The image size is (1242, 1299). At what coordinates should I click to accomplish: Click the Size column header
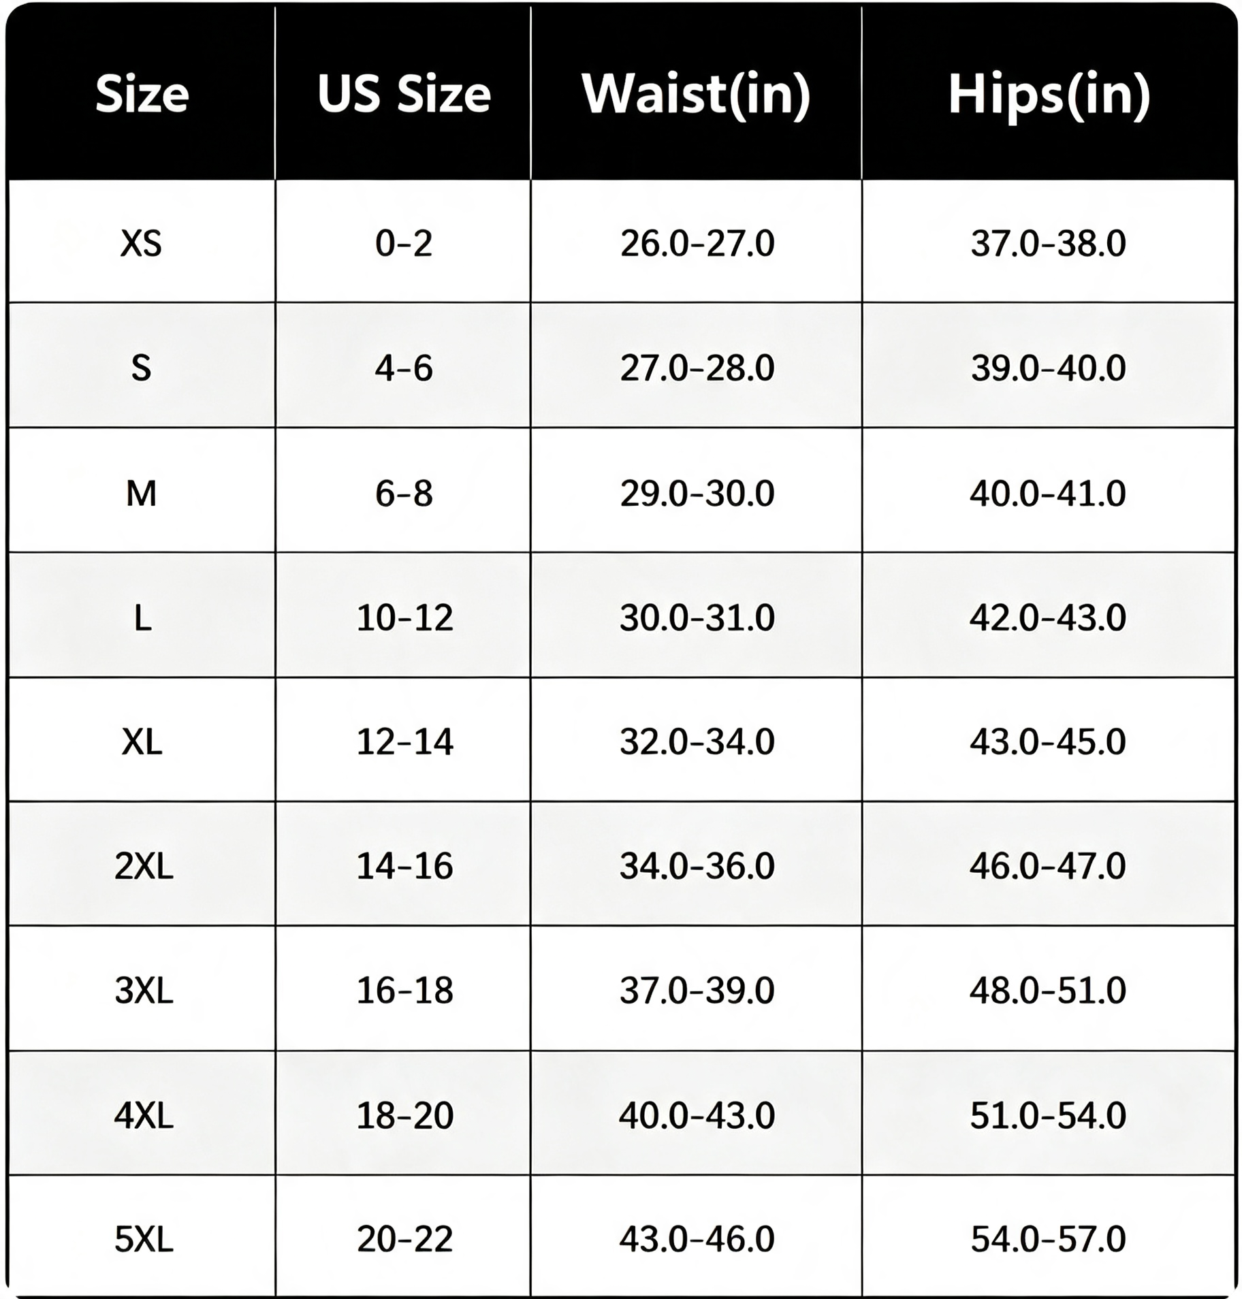coord(142,93)
